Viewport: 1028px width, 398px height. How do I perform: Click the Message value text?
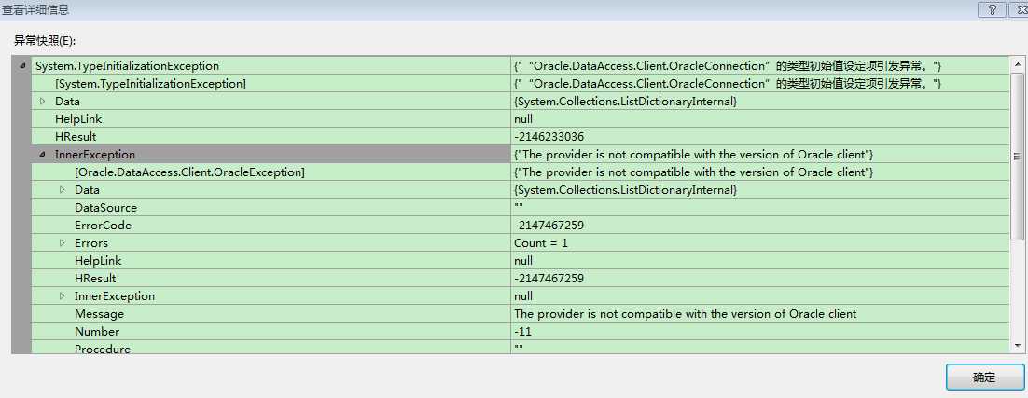tap(685, 313)
